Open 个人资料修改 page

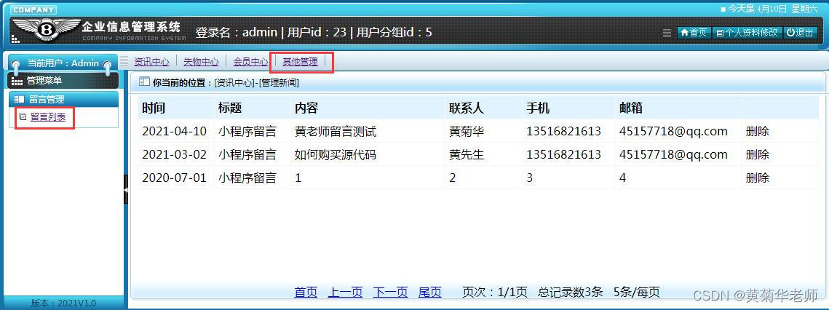[747, 33]
